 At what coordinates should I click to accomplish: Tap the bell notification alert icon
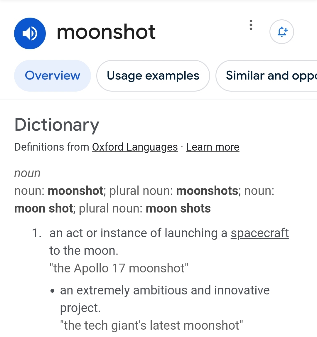tap(281, 32)
